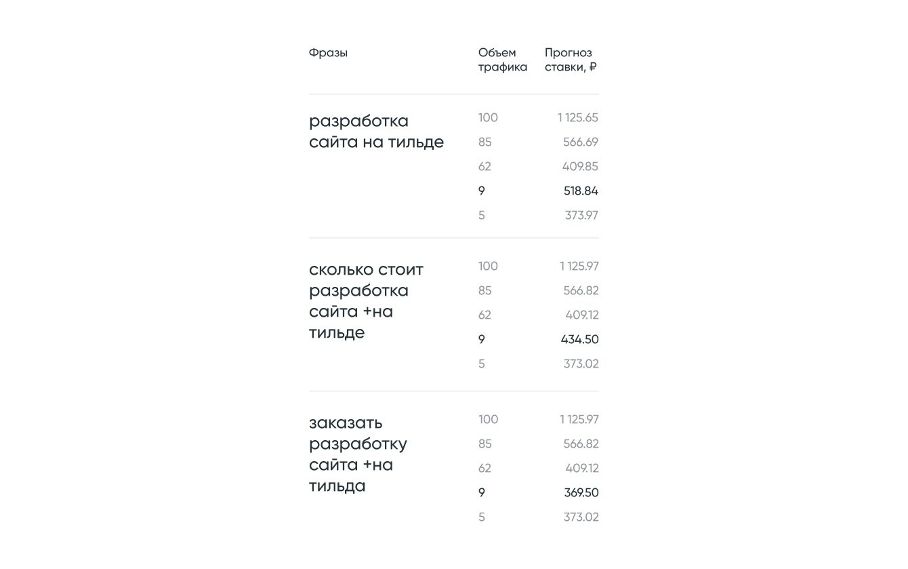Click the 'Объем трафика' column header
Image resolution: width=908 pixels, height=569 pixels.
click(502, 60)
